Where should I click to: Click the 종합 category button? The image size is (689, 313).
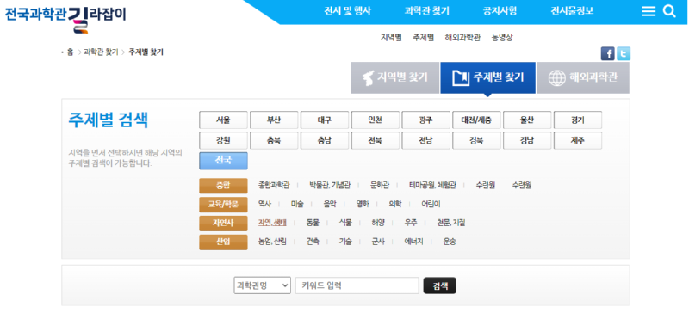tap(223, 185)
